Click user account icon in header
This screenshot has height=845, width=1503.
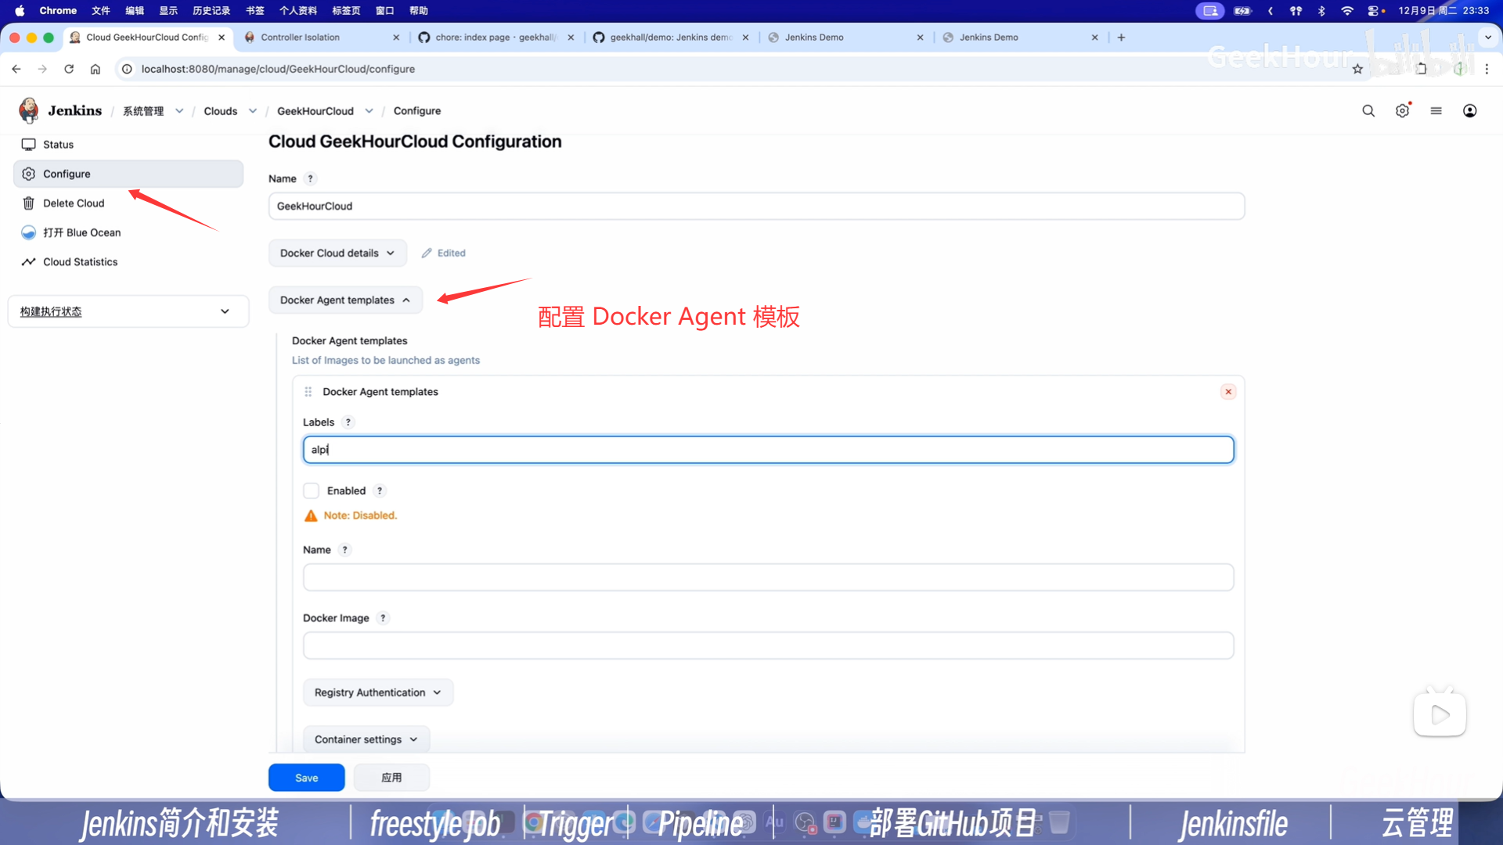tap(1469, 111)
